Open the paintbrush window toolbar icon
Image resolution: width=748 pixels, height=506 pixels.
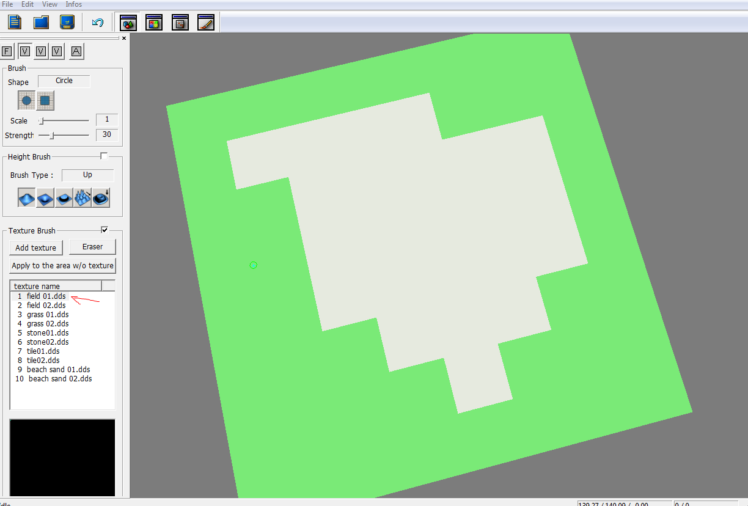click(206, 23)
